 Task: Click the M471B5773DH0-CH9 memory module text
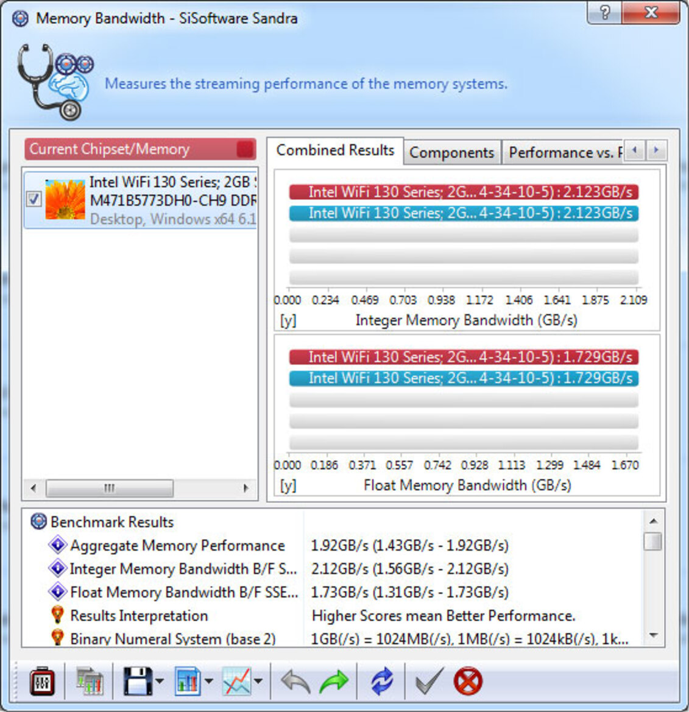pos(173,200)
